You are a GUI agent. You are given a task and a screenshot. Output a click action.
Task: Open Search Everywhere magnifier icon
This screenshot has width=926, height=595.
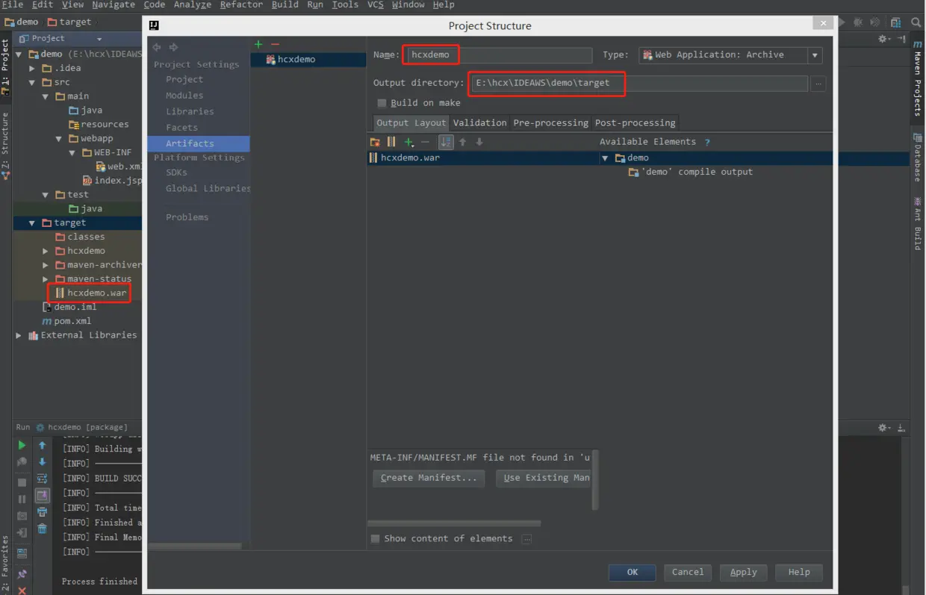916,22
